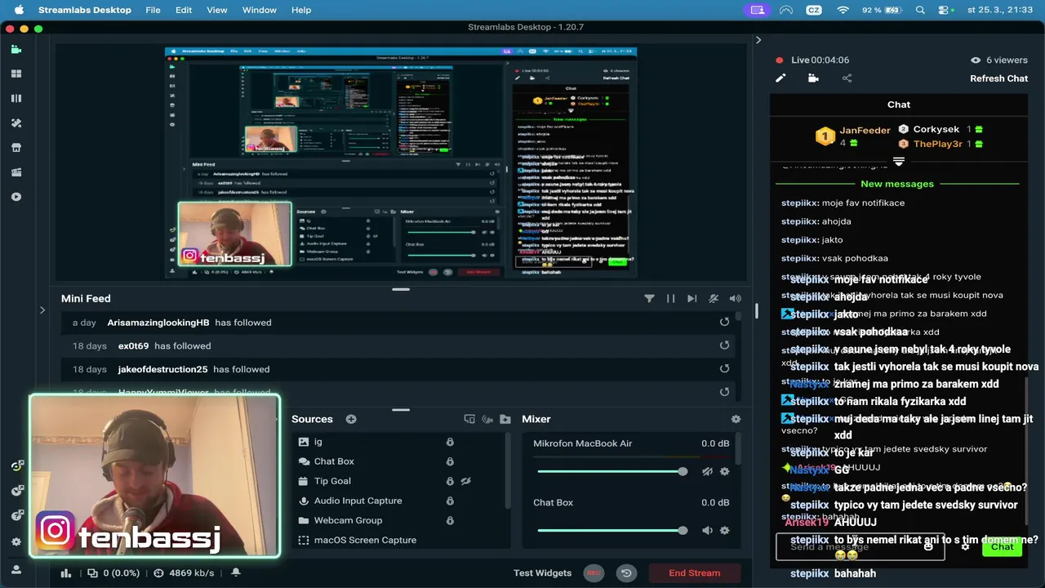Screen dimensions: 1045x588
Task: Pause the Mini Feed alert queue
Action: coord(670,299)
